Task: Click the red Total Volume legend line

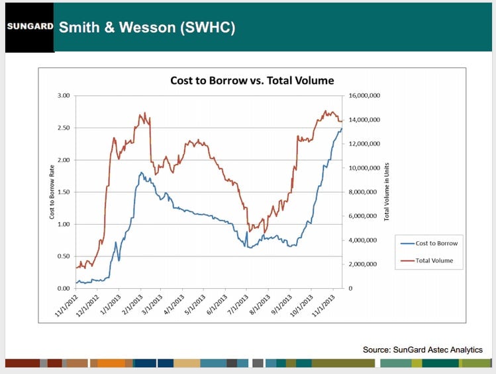Action: (407, 261)
